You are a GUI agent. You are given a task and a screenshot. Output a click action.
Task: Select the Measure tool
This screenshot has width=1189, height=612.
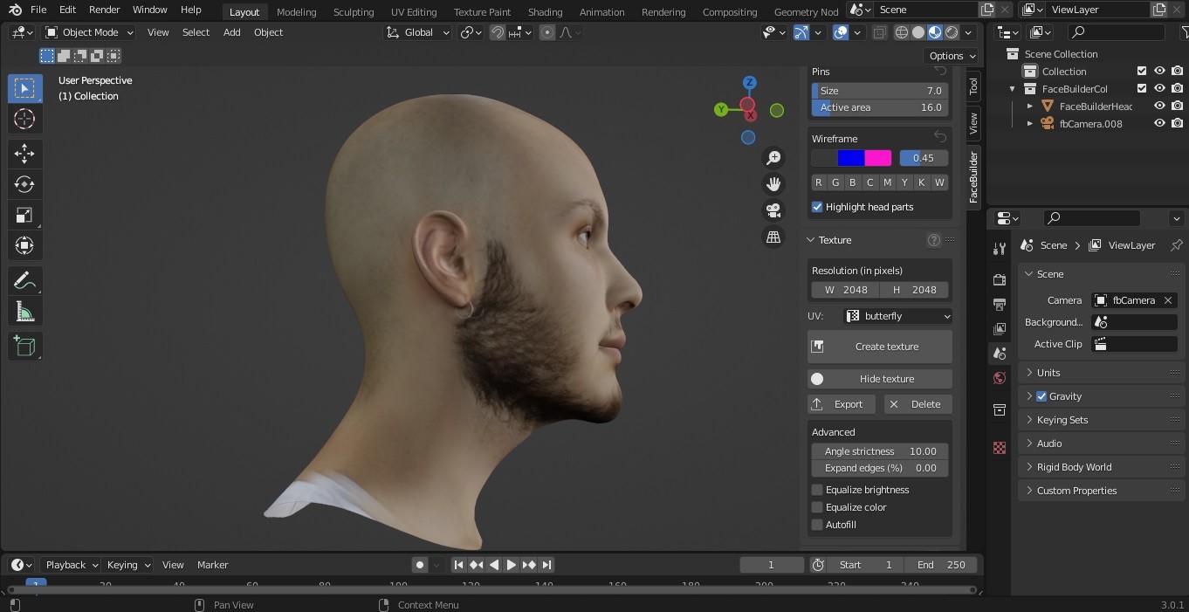(x=24, y=311)
